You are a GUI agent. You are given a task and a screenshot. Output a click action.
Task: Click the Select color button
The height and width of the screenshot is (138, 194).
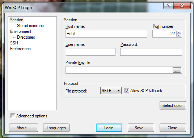click(173, 105)
